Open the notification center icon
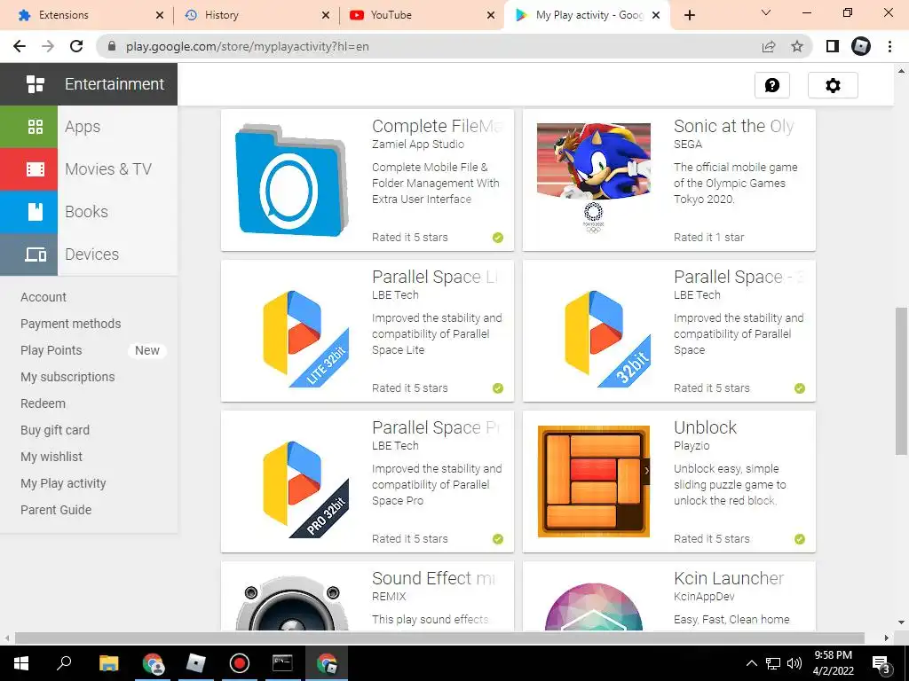This screenshot has width=909, height=681. (881, 663)
